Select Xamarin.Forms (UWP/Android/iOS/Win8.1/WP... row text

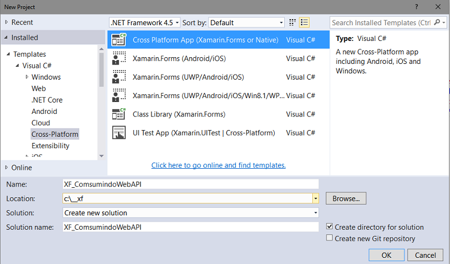pyautogui.click(x=208, y=96)
